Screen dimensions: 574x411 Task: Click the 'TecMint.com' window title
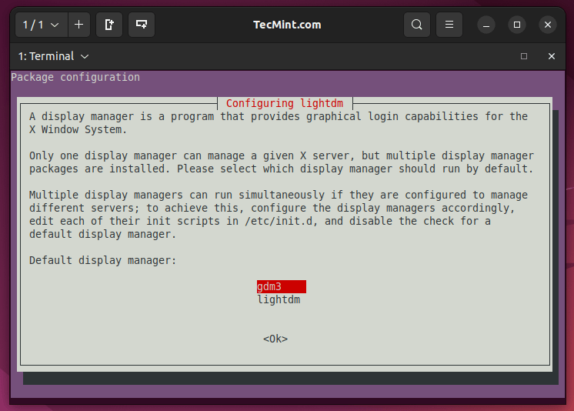[287, 25]
